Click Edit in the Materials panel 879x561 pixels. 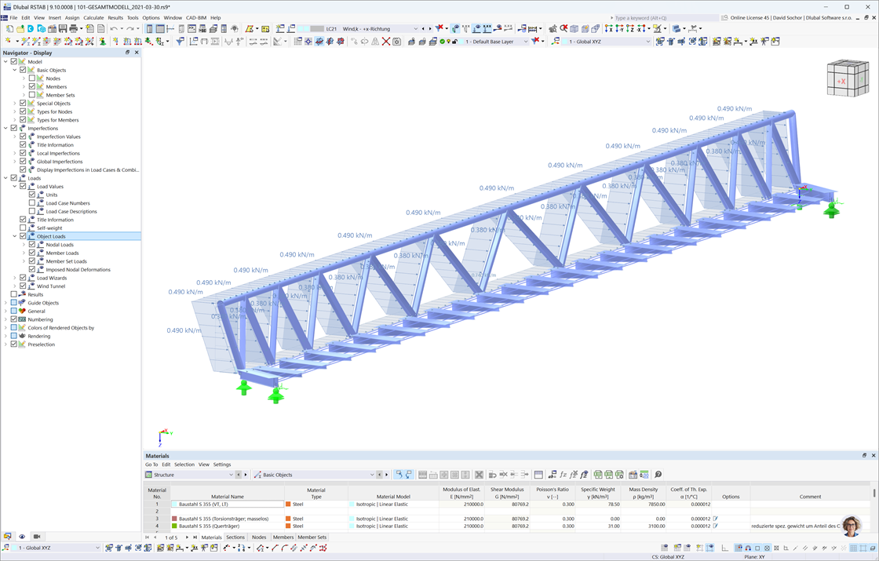tap(166, 464)
